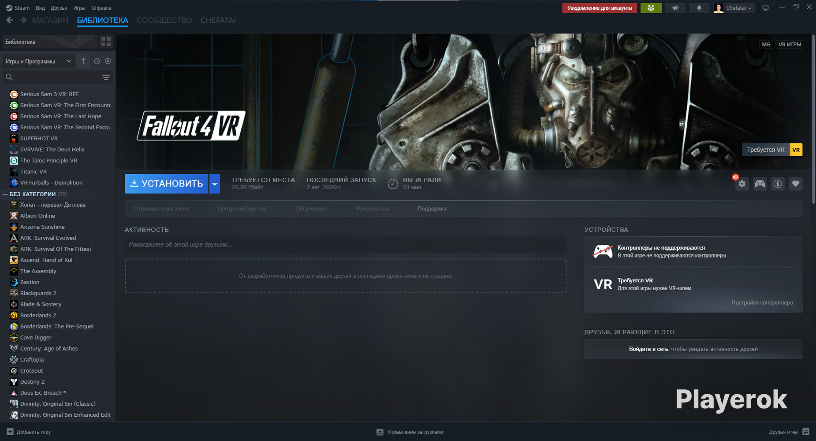Viewport: 816px width, 441px height.
Task: Add Fallout 4 VR to favorites
Action: click(795, 184)
